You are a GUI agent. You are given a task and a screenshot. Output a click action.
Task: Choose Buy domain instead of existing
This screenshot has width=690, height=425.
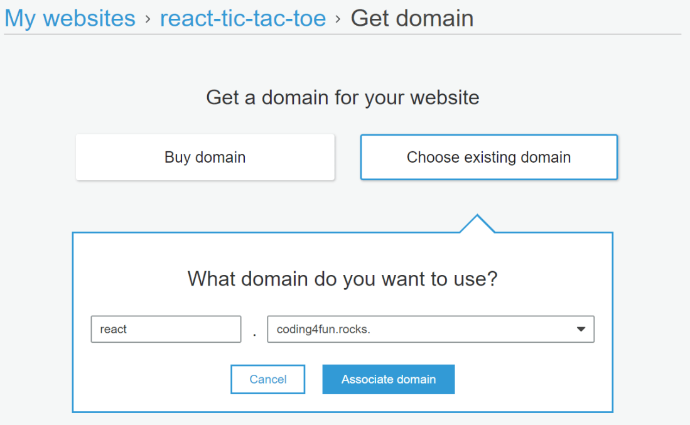click(205, 157)
